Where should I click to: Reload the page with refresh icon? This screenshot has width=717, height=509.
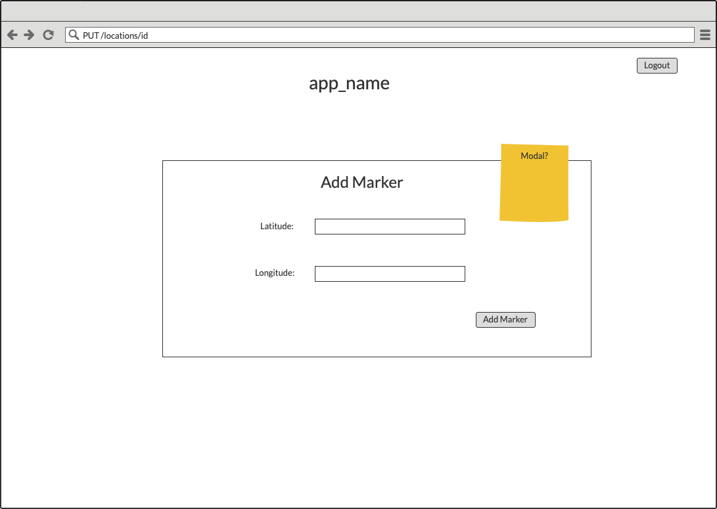tap(49, 35)
